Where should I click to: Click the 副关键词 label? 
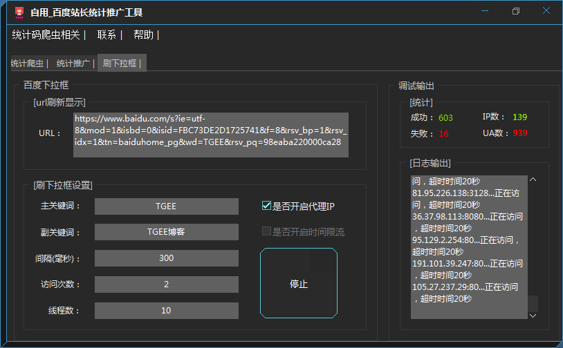tap(60, 232)
